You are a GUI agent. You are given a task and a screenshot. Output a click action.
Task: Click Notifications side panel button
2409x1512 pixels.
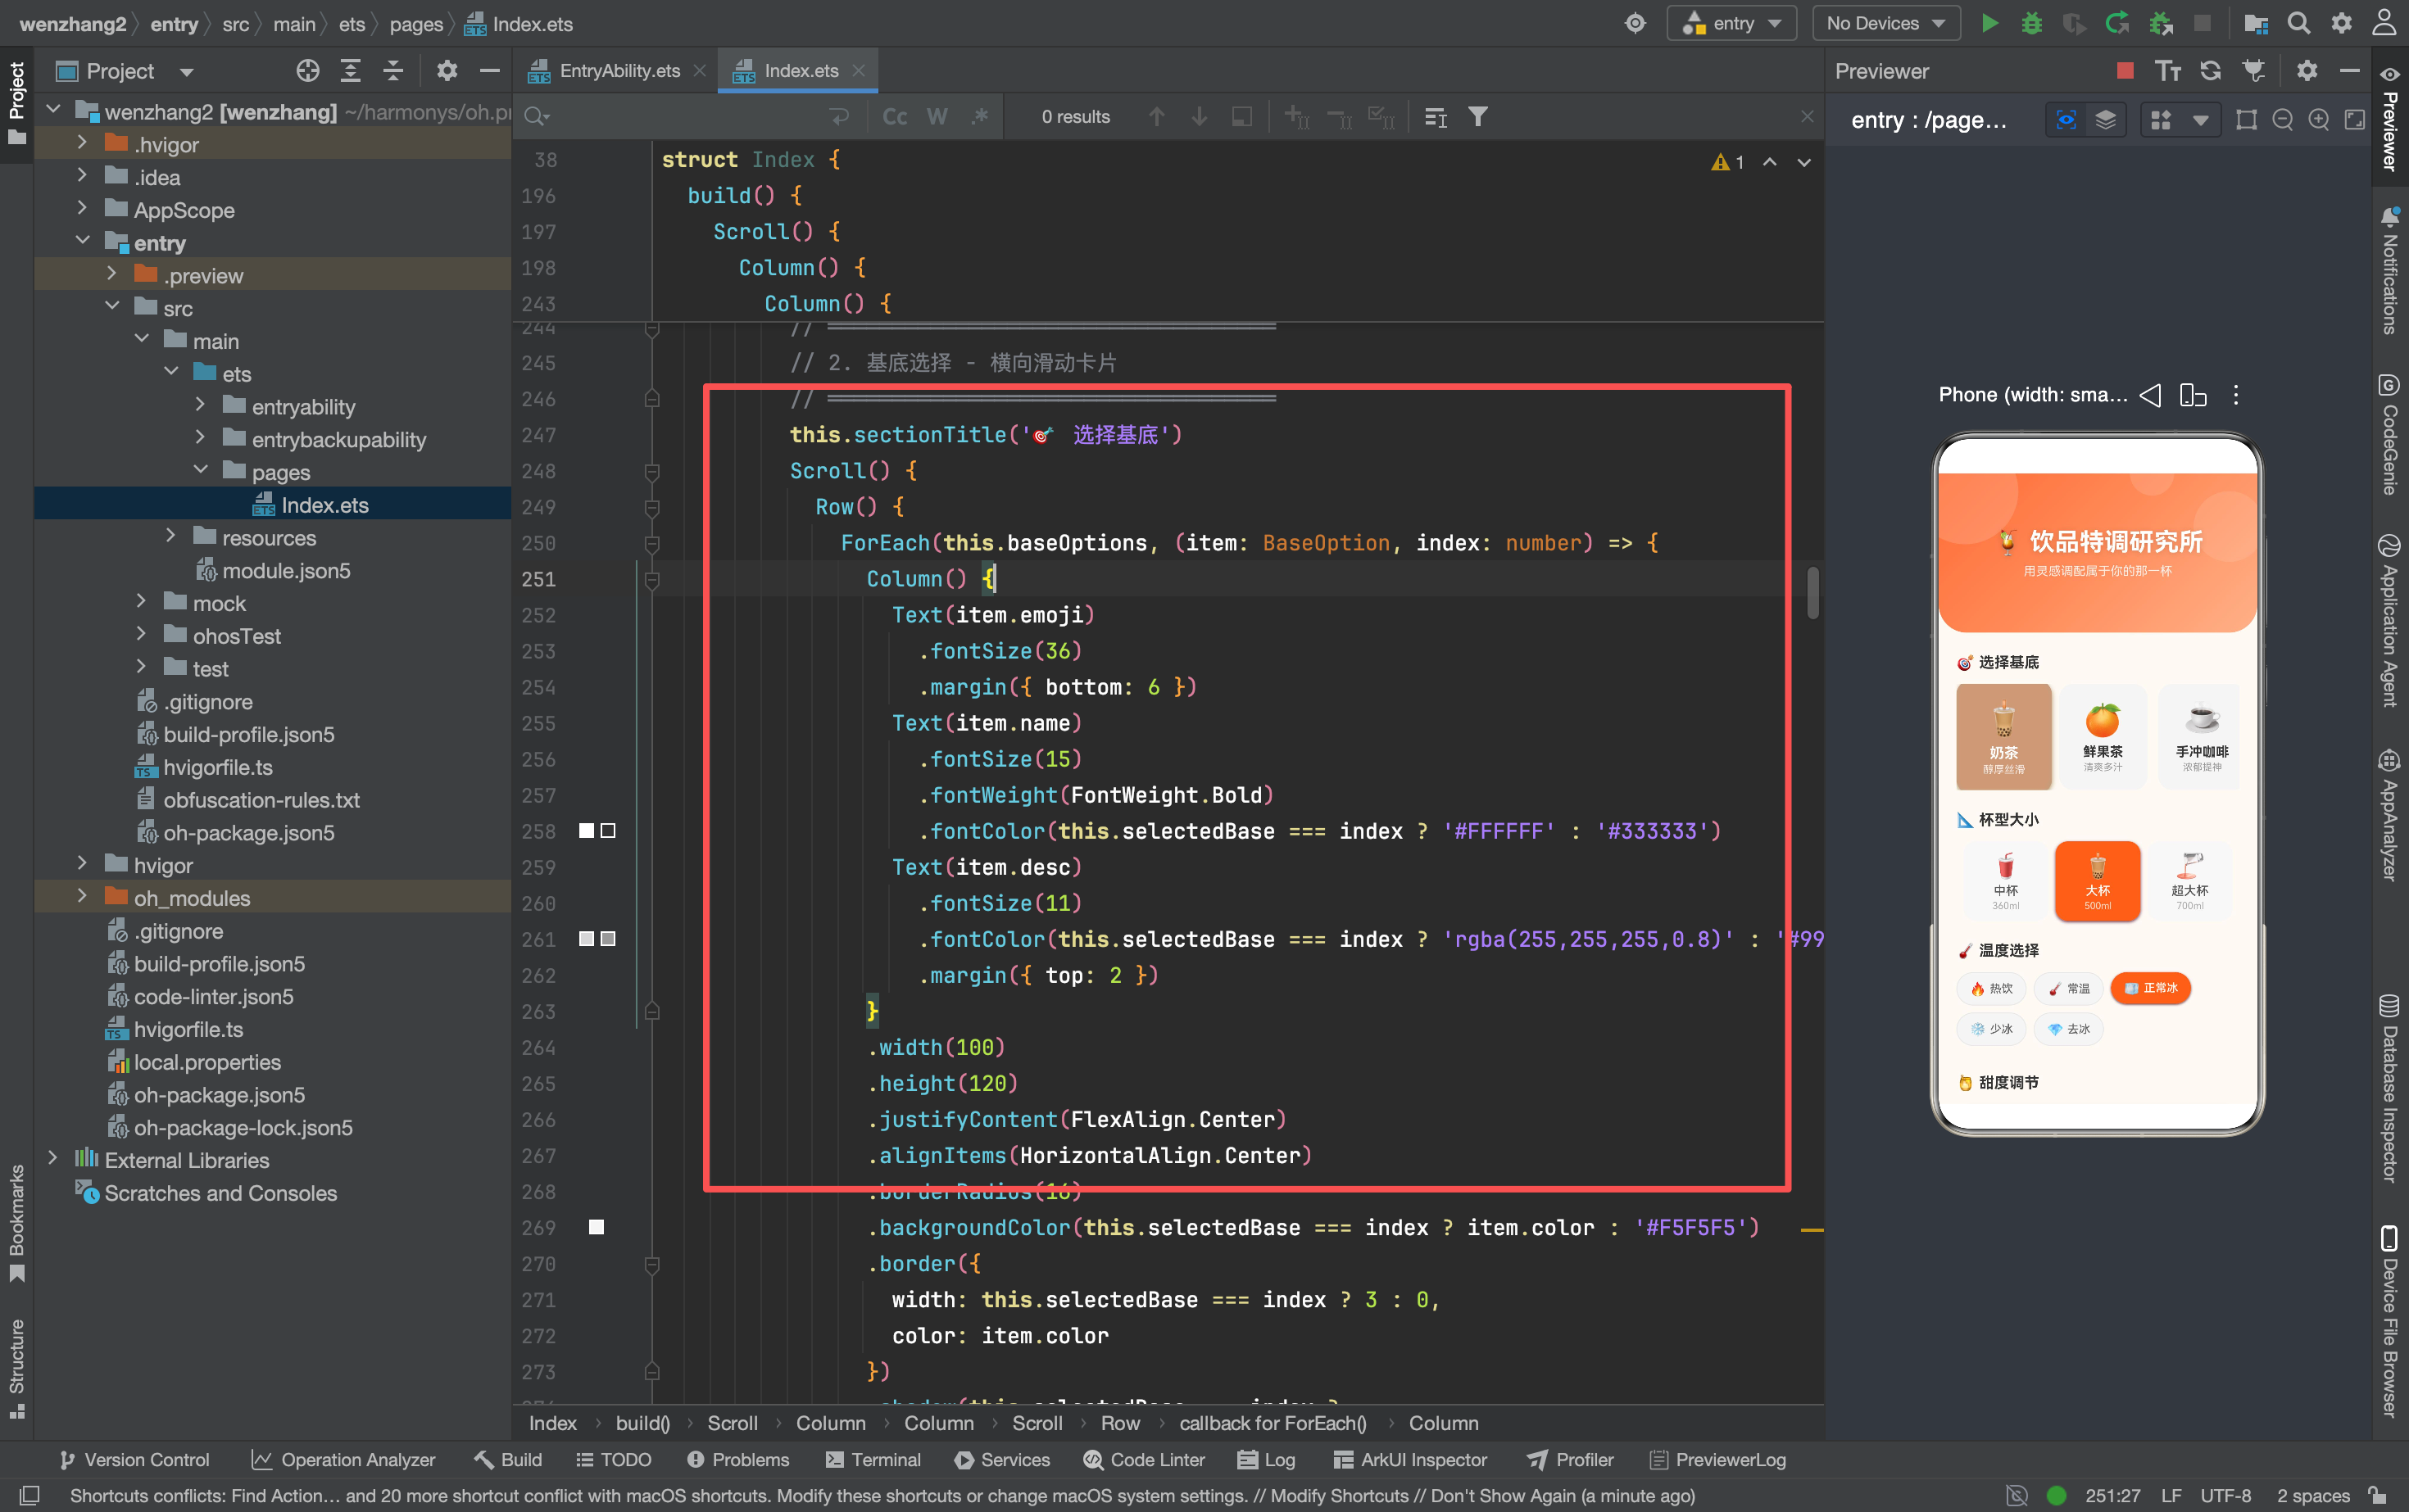click(x=2389, y=272)
